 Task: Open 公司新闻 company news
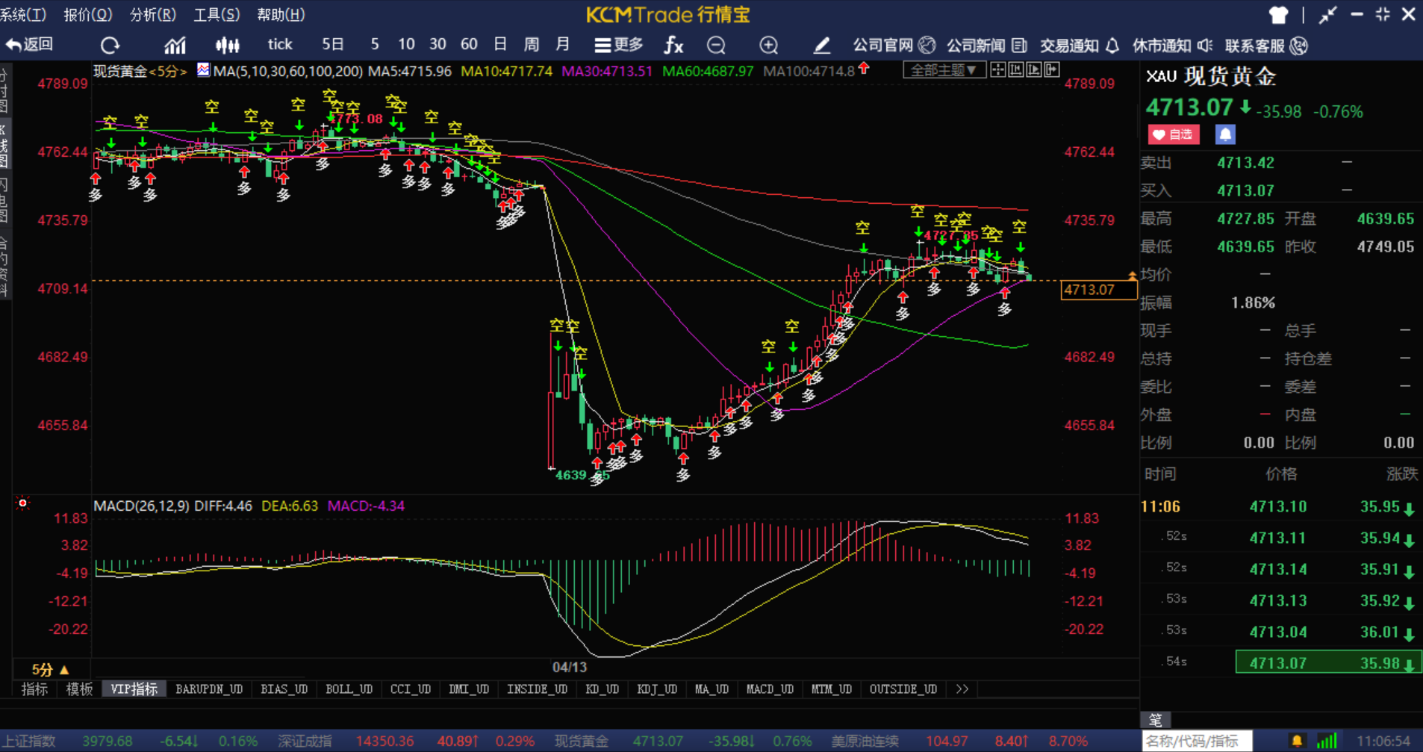(987, 46)
